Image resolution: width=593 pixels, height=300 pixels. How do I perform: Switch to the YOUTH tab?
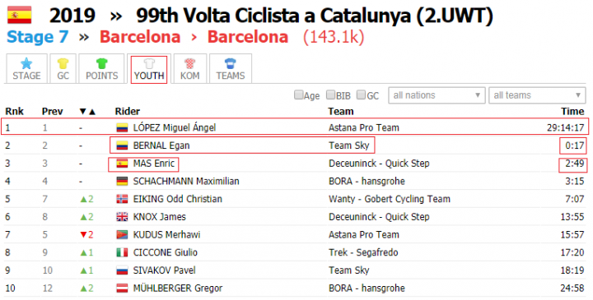click(x=149, y=69)
